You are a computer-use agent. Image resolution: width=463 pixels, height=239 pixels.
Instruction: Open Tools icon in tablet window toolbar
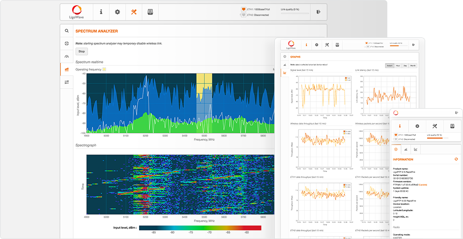[327, 45]
